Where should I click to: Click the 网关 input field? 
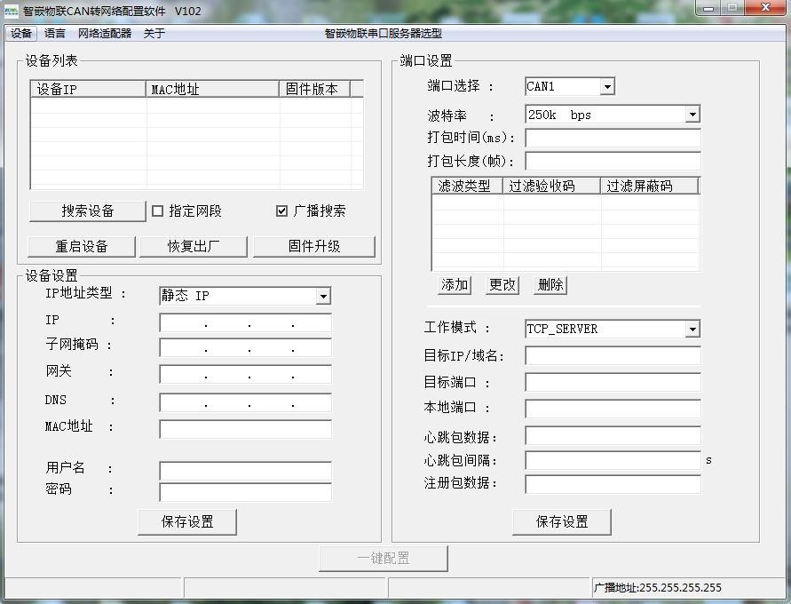tap(245, 374)
